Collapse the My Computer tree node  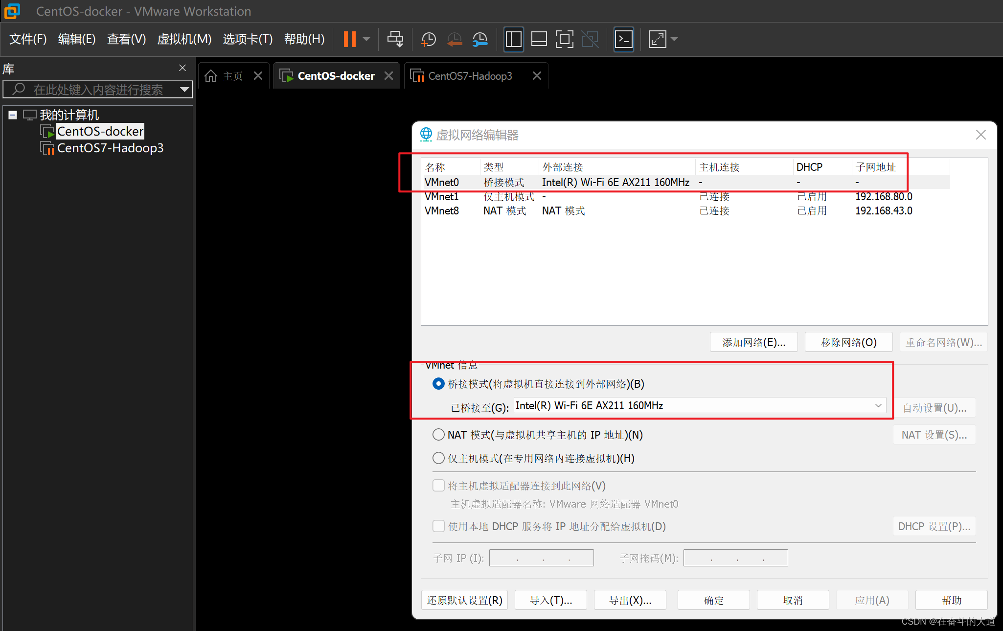[13, 115]
